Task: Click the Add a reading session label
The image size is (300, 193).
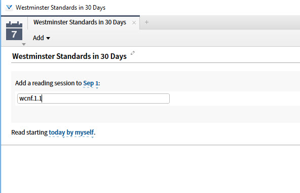Action: click(x=49, y=83)
